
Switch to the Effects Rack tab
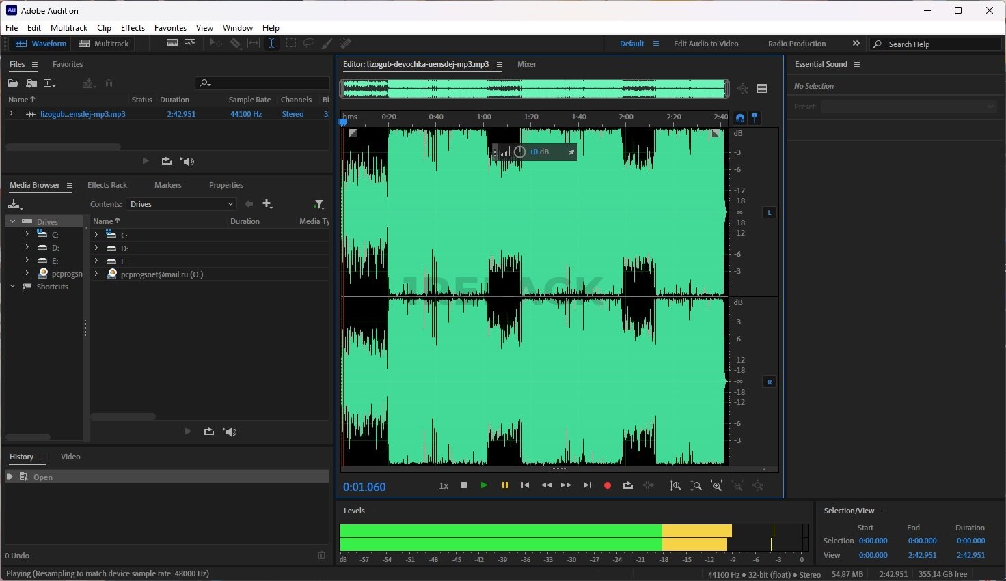pos(107,185)
